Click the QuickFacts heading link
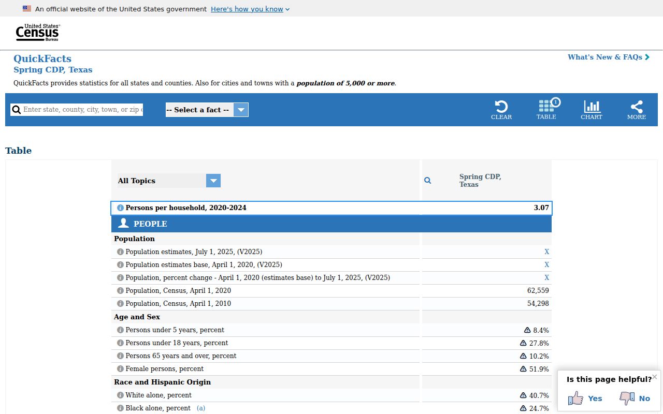Screen dimensions: 663x414 click(42, 58)
